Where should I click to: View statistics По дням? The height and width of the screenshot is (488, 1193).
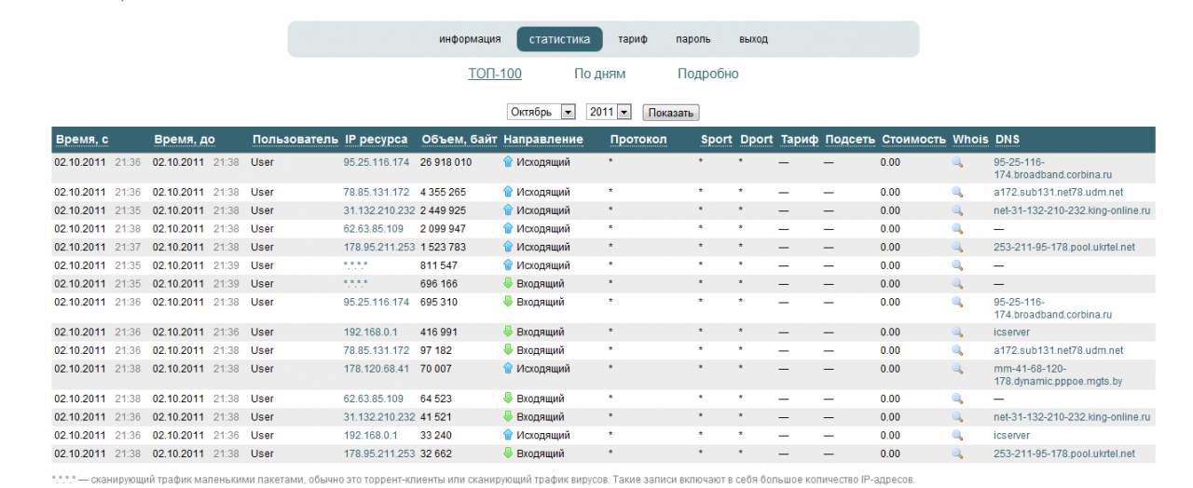(x=599, y=74)
